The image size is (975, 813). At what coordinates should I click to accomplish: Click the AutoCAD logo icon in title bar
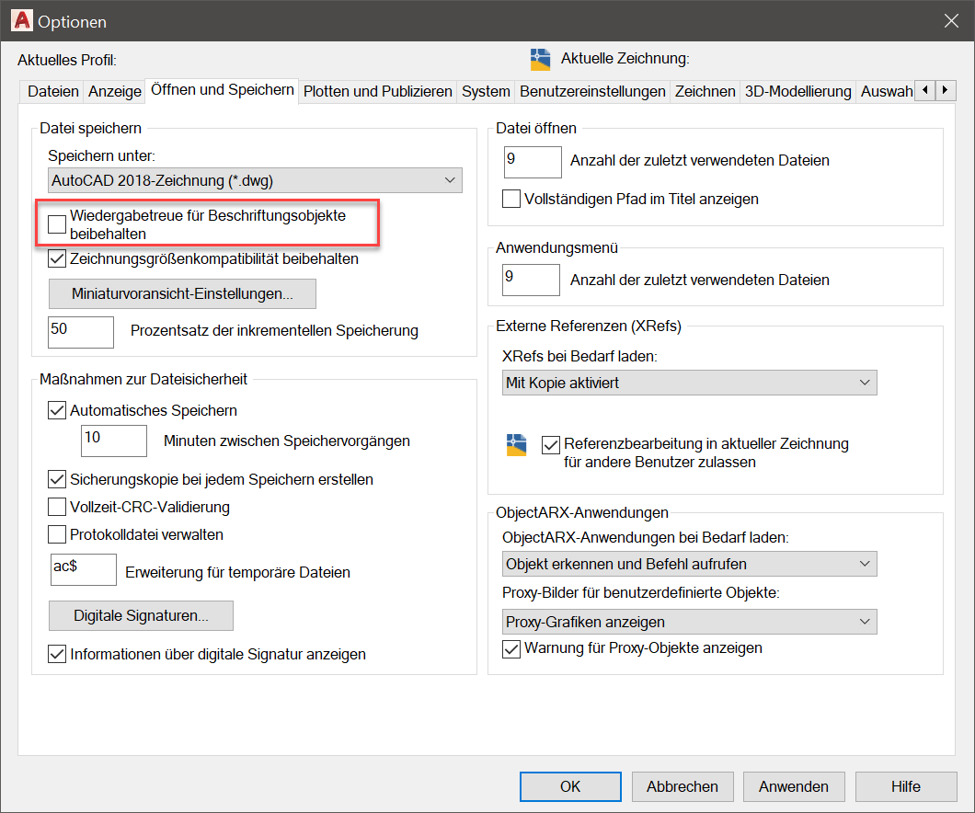22,20
